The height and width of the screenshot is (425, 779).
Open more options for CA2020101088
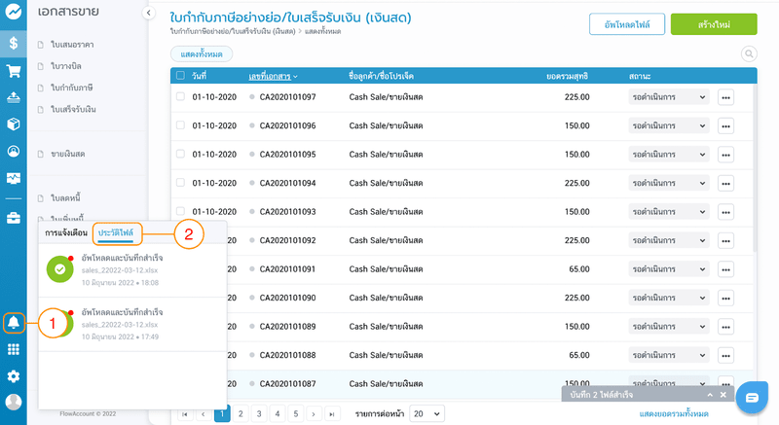[725, 356]
